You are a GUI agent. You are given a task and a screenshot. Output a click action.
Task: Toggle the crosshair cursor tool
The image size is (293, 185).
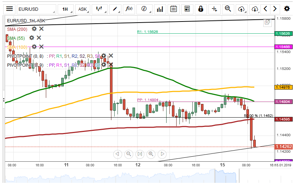pyautogui.click(x=214, y=9)
